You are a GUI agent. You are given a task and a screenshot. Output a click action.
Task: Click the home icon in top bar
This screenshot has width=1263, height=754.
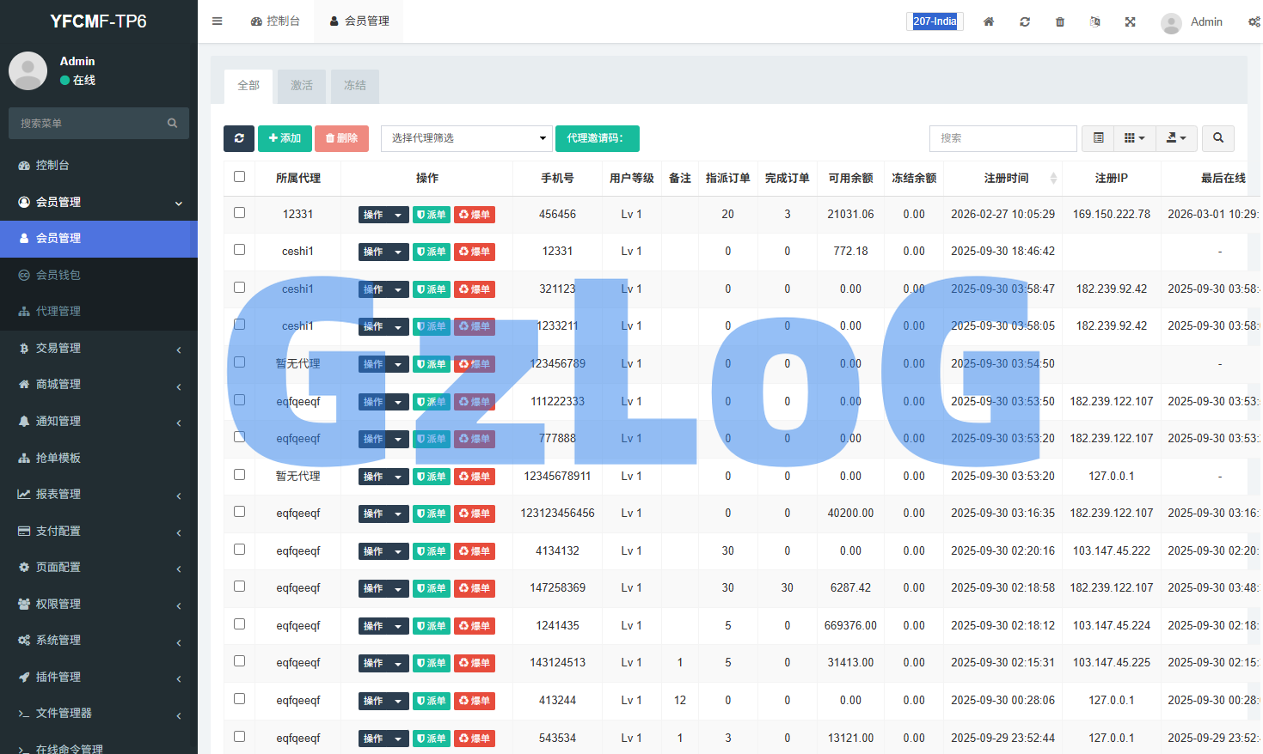[x=989, y=21]
